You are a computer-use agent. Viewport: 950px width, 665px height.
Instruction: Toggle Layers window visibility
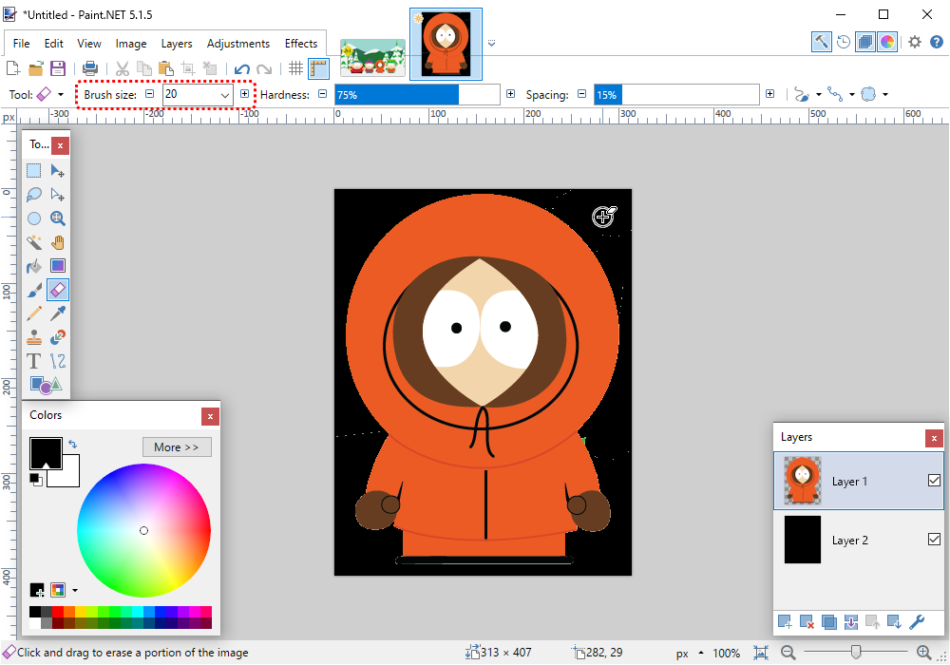click(x=865, y=42)
